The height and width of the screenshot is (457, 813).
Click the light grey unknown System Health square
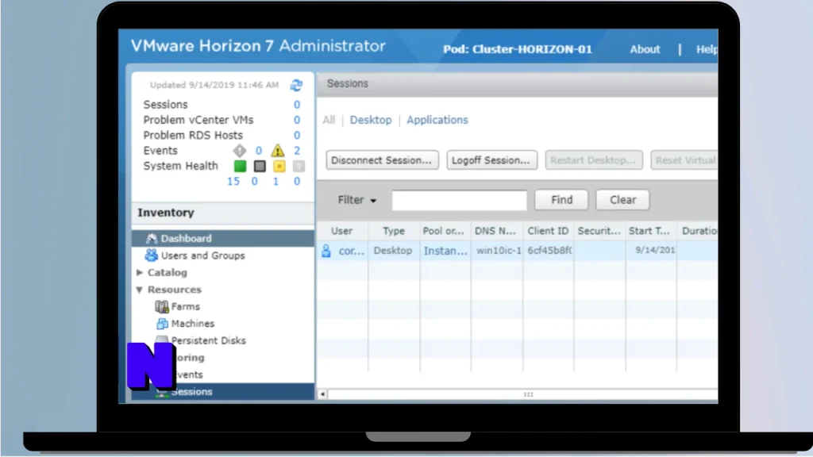click(299, 166)
